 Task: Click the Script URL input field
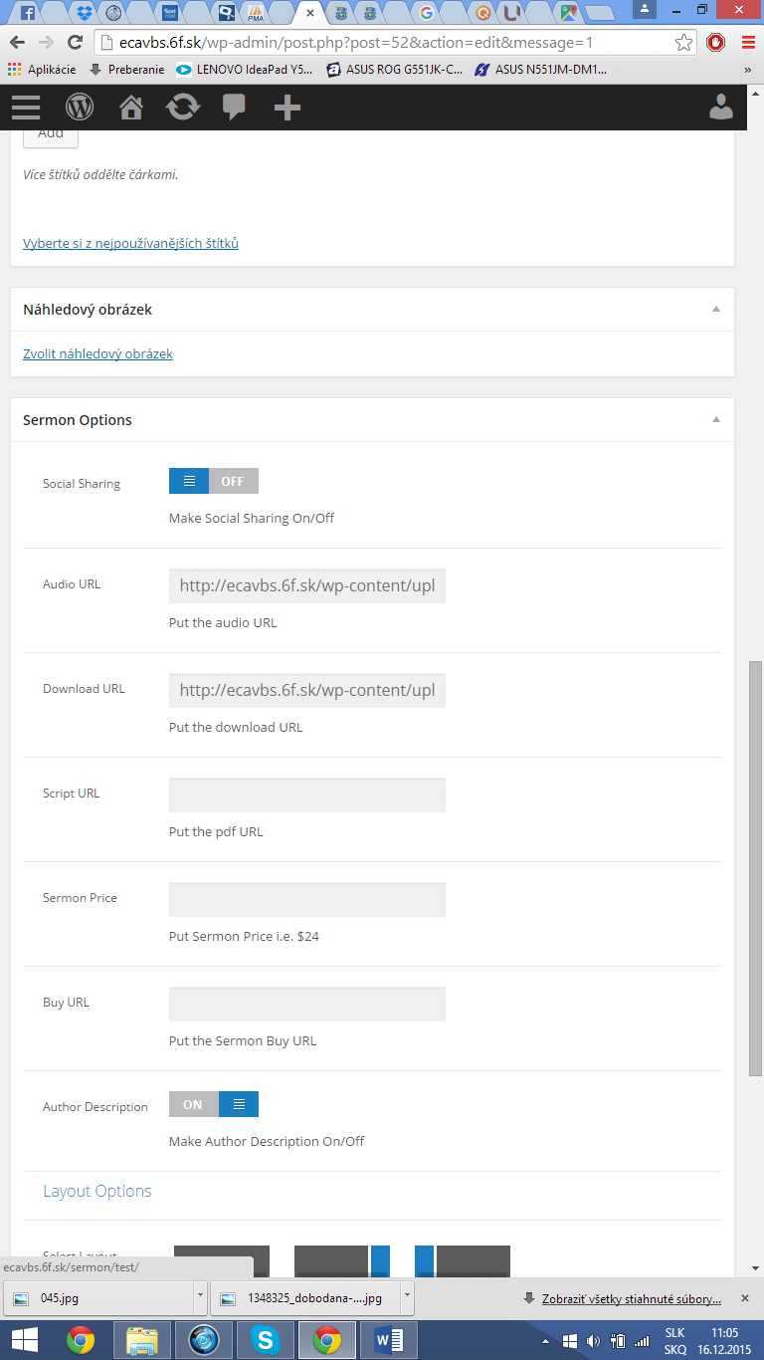point(307,795)
